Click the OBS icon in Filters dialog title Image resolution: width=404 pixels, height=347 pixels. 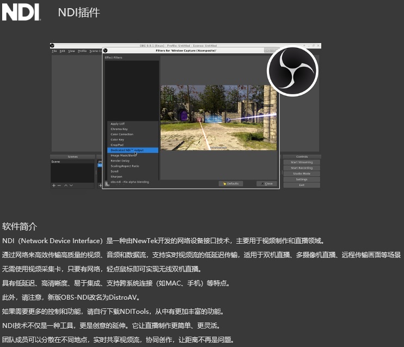[105, 51]
